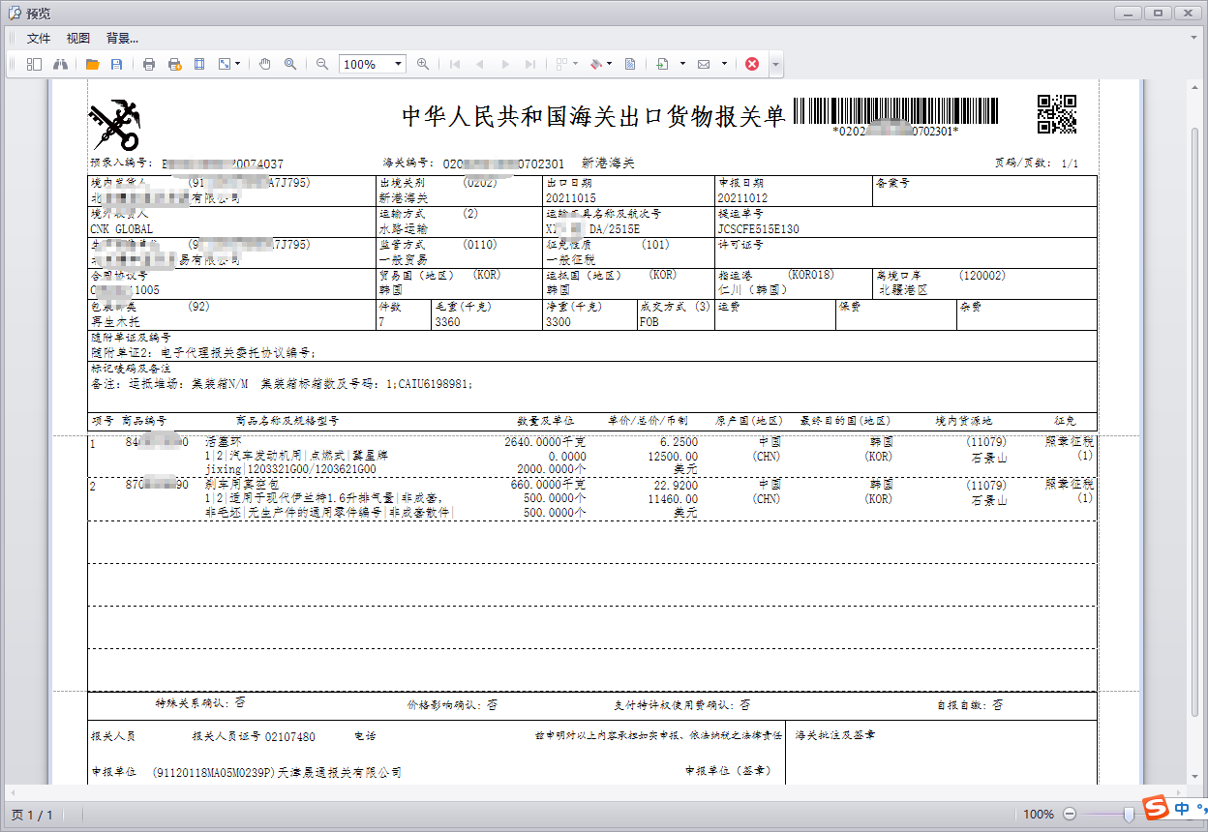The image size is (1208, 832).
Task: Open the 文件 menu
Action: point(39,39)
